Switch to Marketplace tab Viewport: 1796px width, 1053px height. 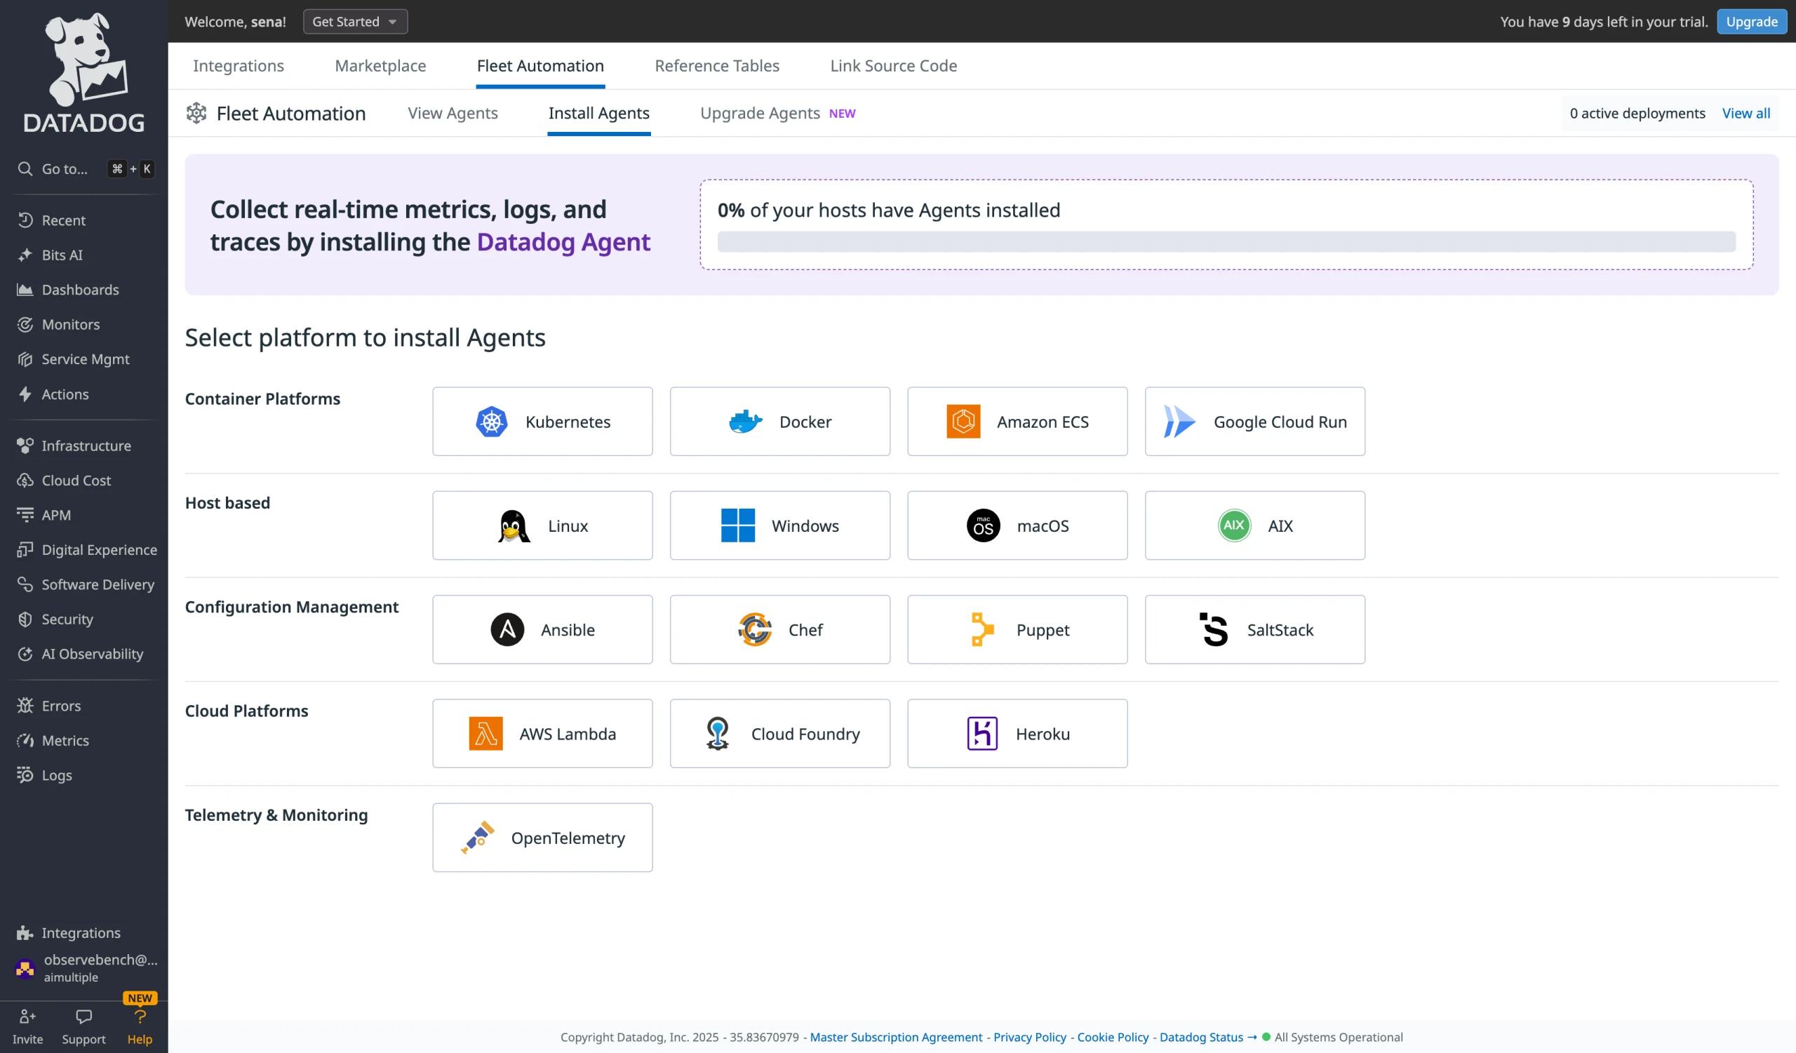[380, 65]
